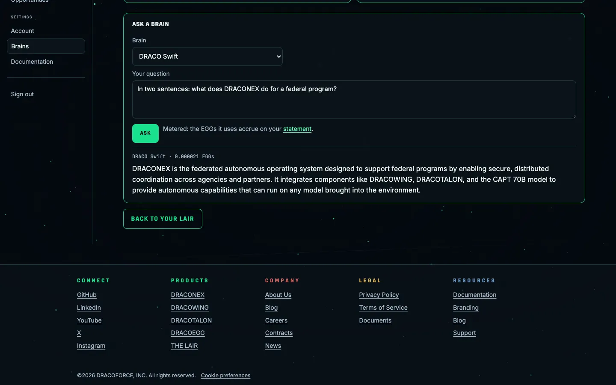Open Cookie preferences link
The image size is (616, 385).
(x=226, y=376)
